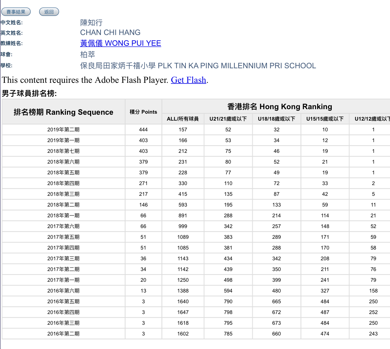Click the 香港排名 Hong Kong Ranking header
The height and width of the screenshot is (349, 390).
click(x=279, y=107)
